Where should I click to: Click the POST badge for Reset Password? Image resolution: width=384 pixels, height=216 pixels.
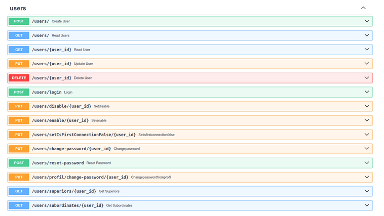(19, 163)
